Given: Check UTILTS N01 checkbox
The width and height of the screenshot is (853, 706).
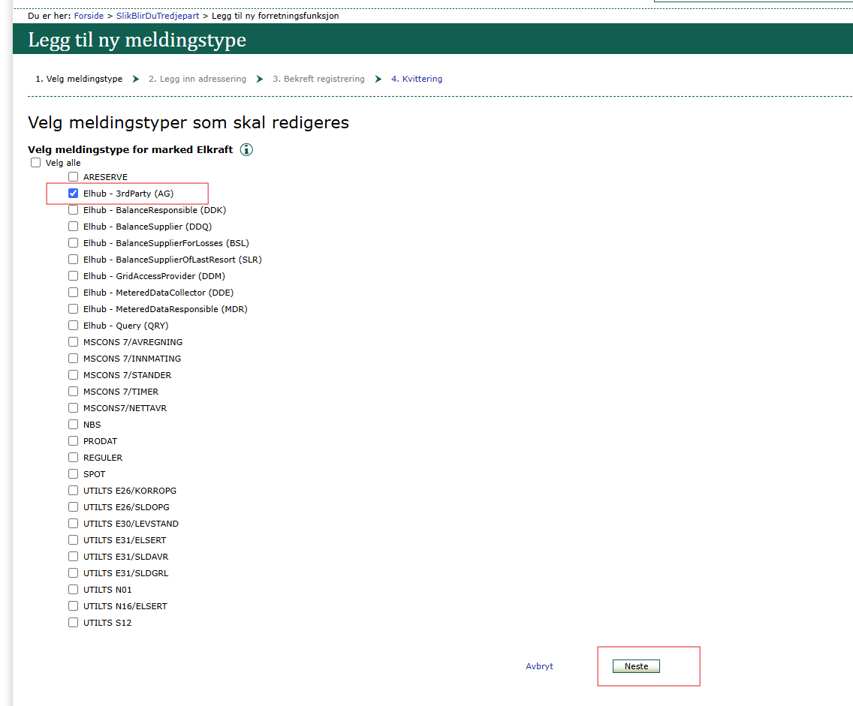Looking at the screenshot, I should pos(74,589).
